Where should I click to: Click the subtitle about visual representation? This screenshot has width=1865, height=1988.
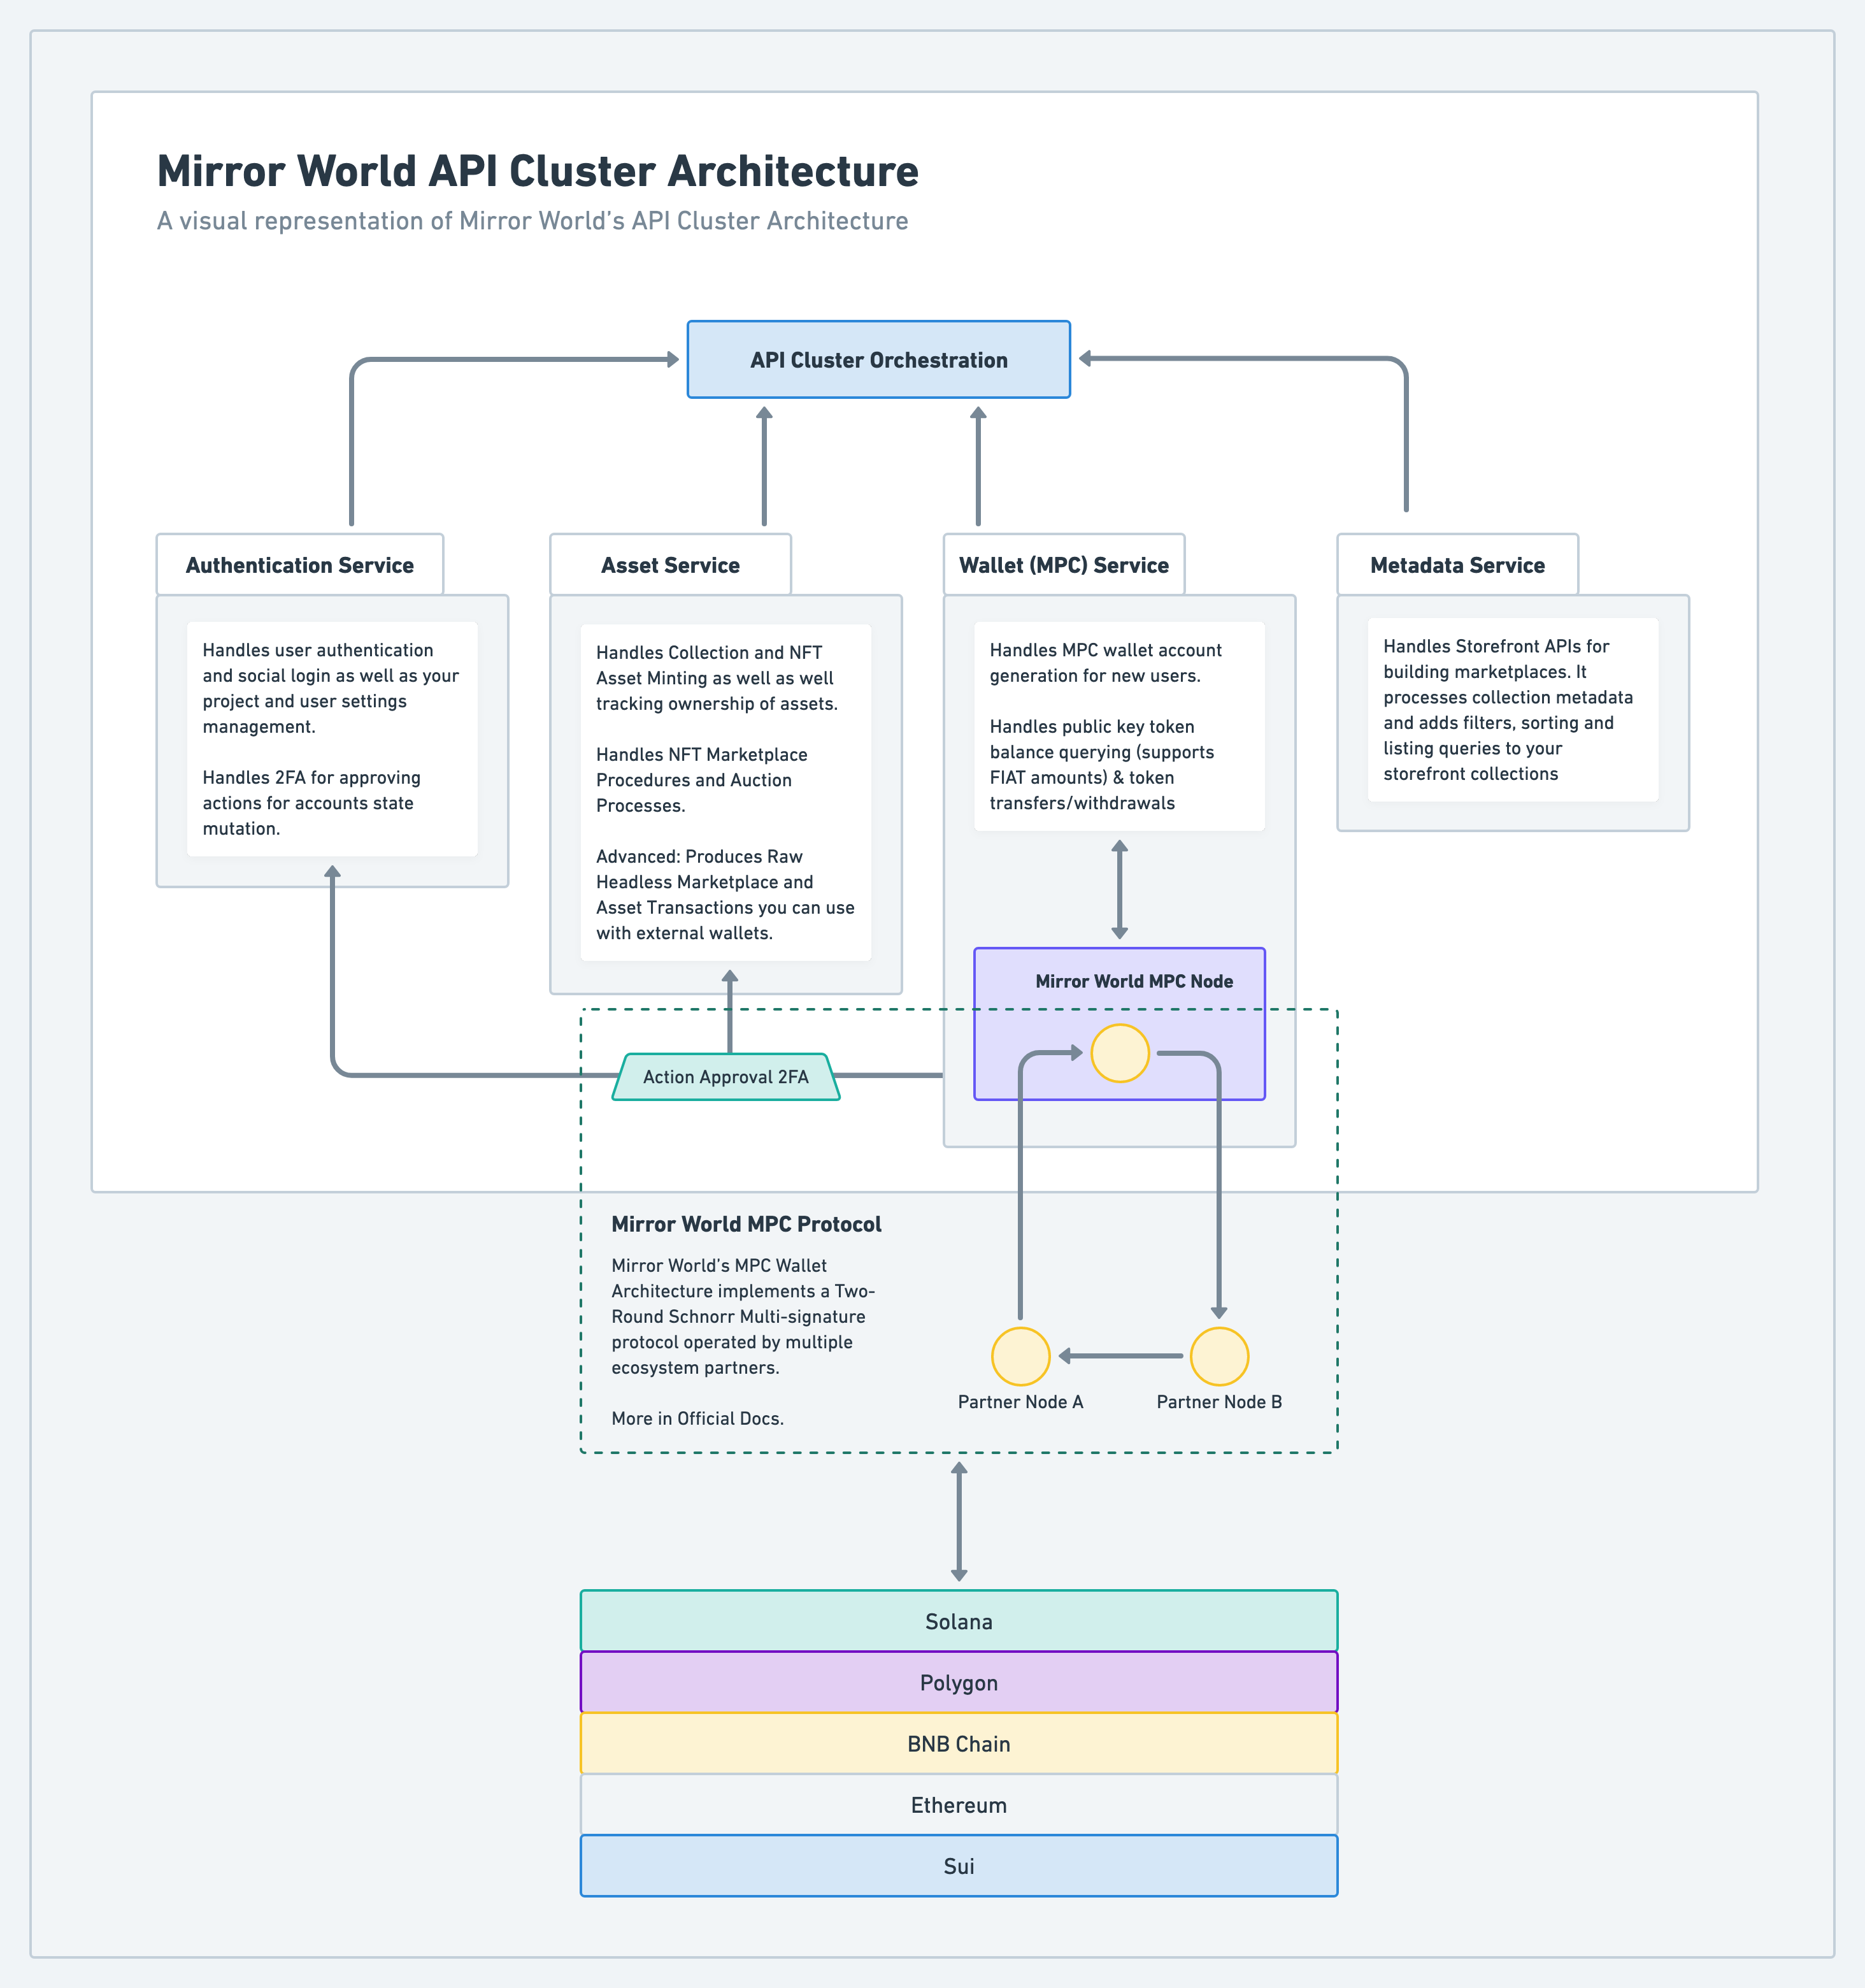[x=532, y=221]
